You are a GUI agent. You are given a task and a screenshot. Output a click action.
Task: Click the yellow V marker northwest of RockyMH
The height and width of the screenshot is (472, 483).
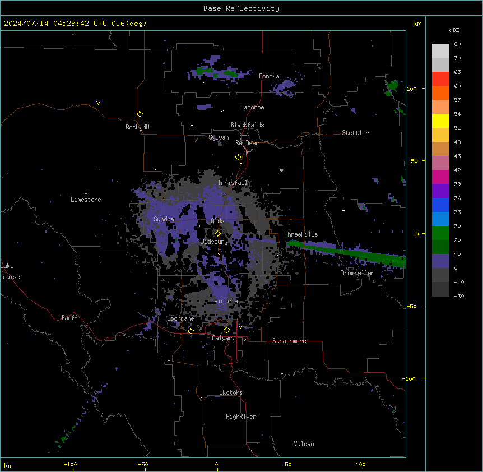coord(98,103)
